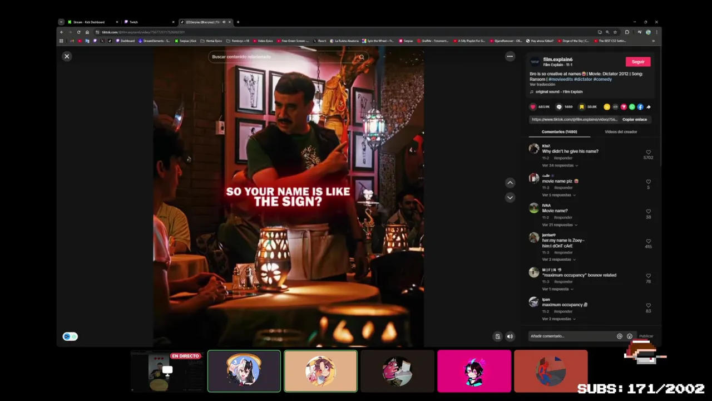Click the search magnifier icon above the video

[362, 57]
